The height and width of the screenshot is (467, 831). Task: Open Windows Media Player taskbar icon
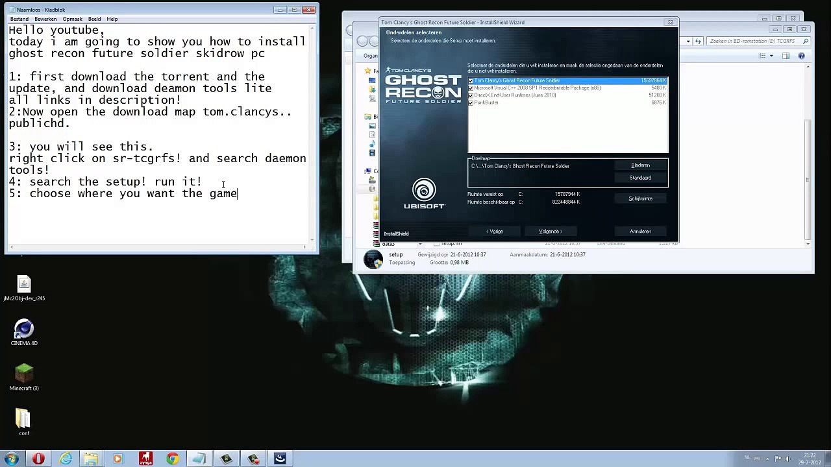pyautogui.click(x=118, y=459)
